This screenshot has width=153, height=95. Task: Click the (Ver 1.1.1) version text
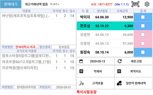pyautogui.click(x=122, y=4)
